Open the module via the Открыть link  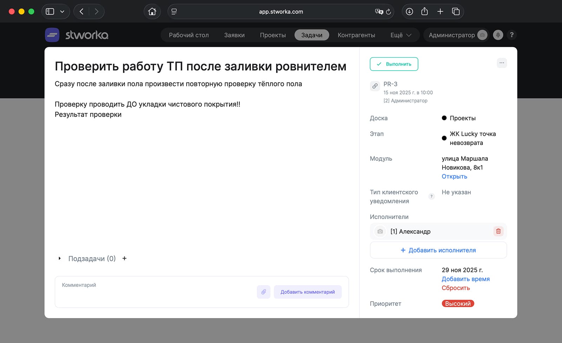tap(454, 176)
